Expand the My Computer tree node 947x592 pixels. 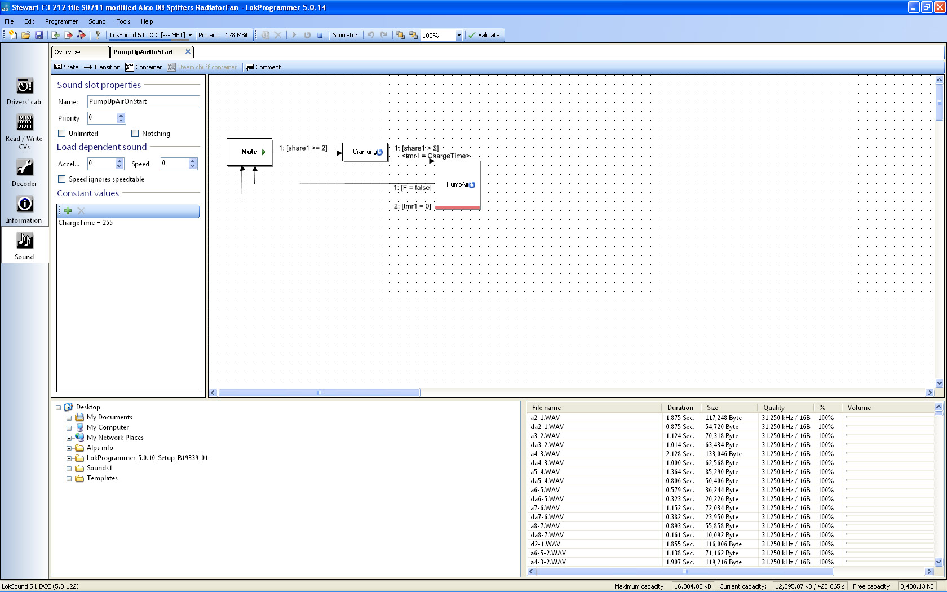(x=69, y=428)
